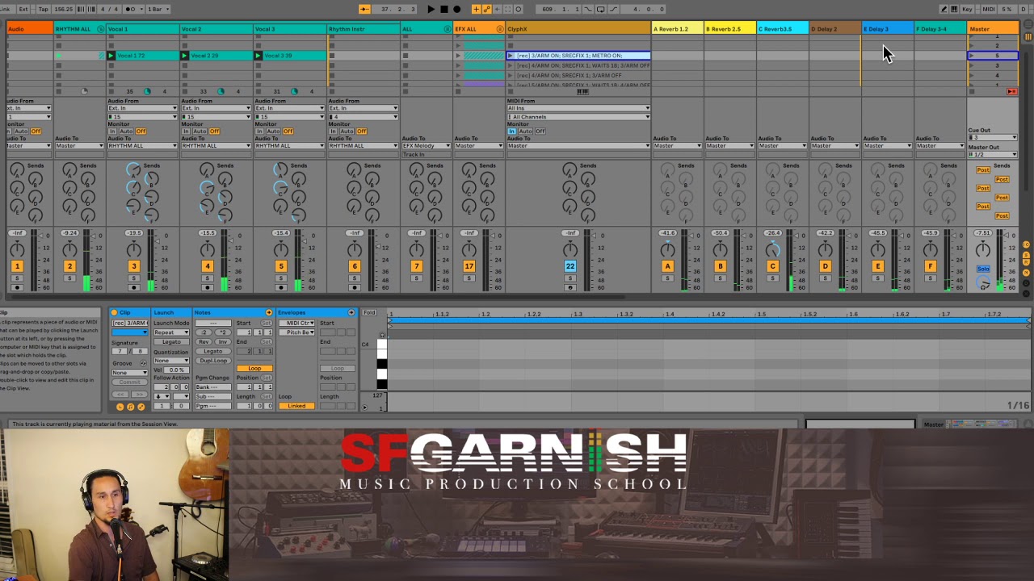The width and height of the screenshot is (1034, 581).
Task: Start playback with the transport Play button
Action: [431, 9]
